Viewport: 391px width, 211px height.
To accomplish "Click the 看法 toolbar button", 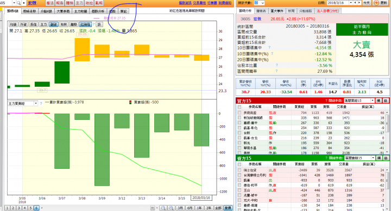I will point(50,3).
